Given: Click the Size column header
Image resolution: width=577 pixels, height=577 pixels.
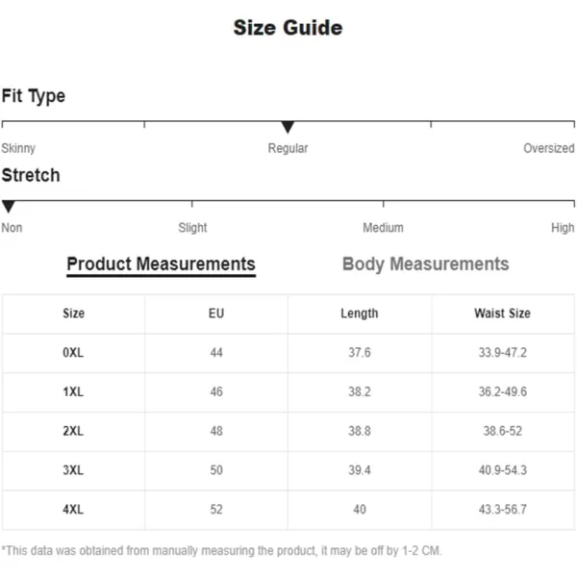Looking at the screenshot, I should [x=74, y=314].
